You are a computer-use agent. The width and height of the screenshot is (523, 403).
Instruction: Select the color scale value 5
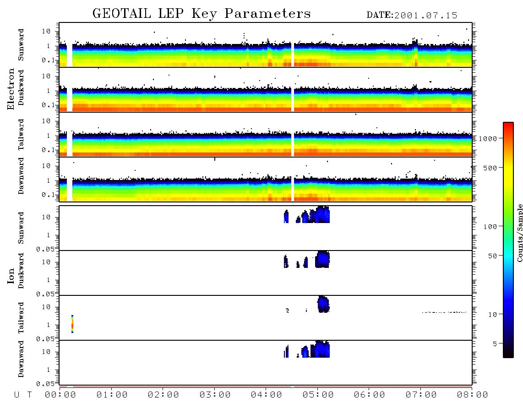pyautogui.click(x=495, y=344)
